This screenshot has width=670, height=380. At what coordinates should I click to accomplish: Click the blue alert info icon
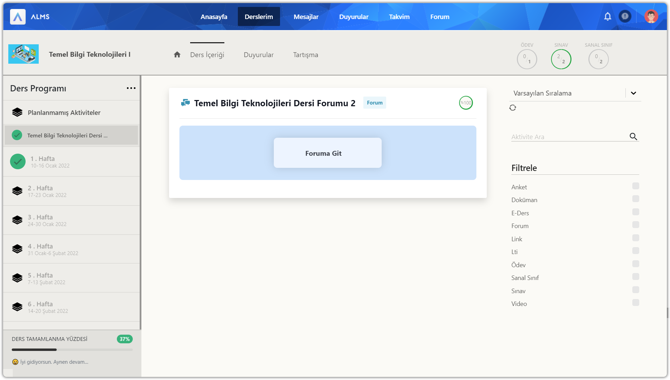point(625,16)
